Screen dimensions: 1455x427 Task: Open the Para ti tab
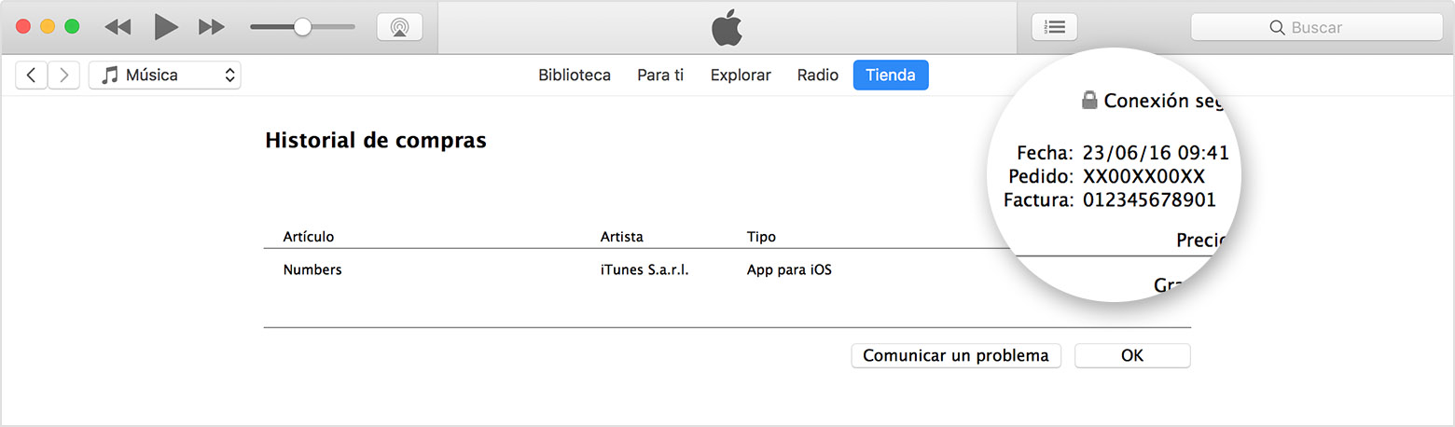click(660, 76)
